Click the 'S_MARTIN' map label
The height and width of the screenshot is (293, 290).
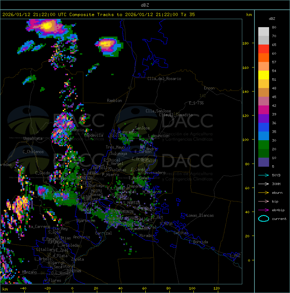131,203
